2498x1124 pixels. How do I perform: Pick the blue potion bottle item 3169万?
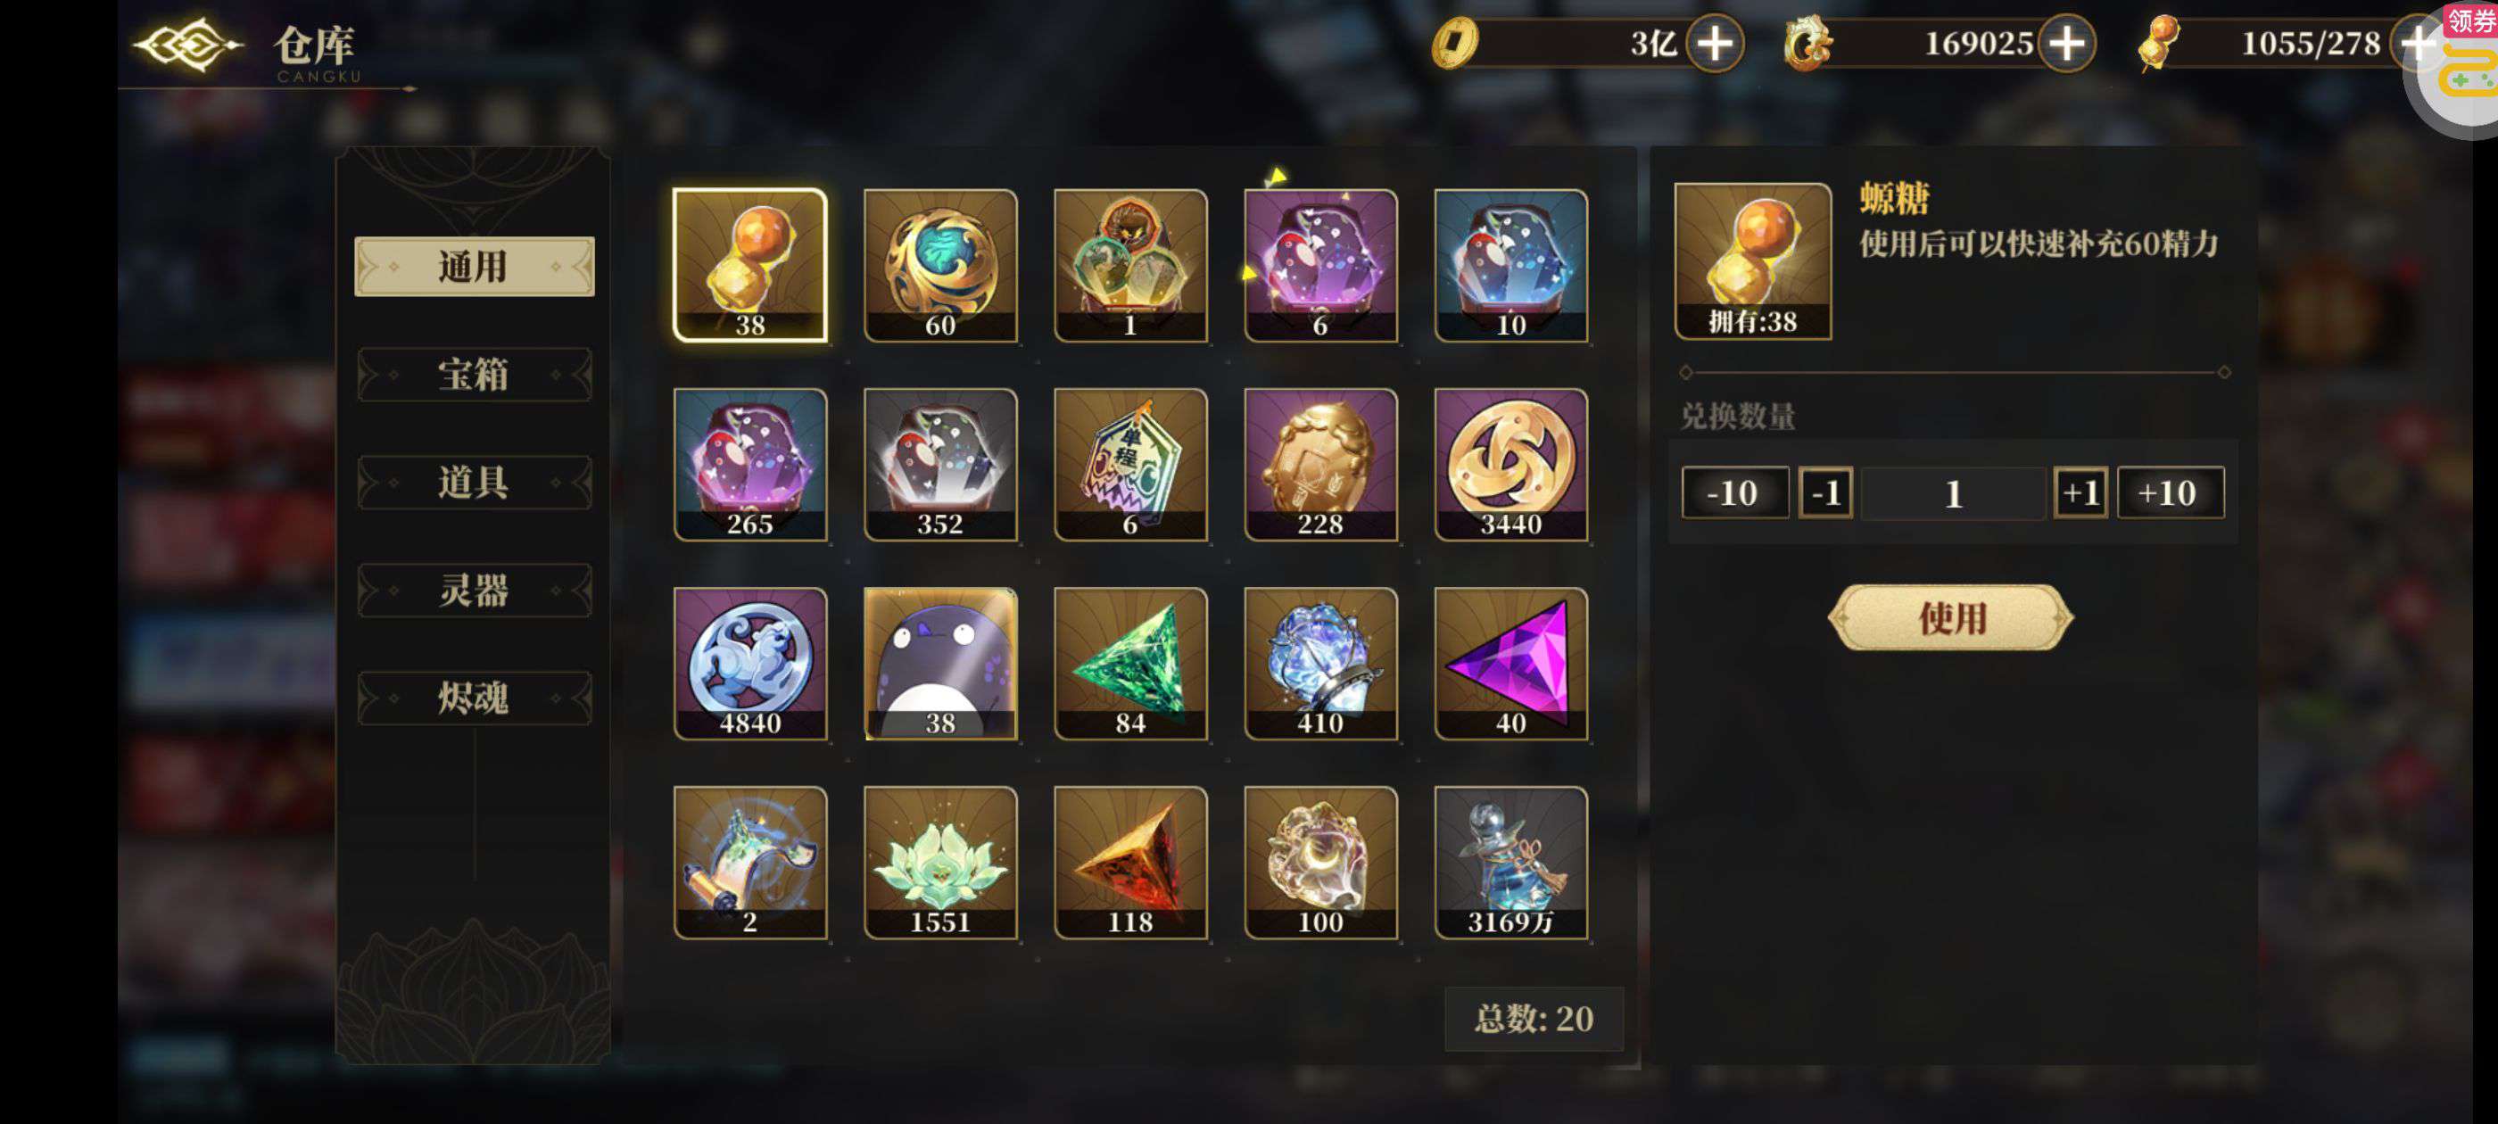1510,862
